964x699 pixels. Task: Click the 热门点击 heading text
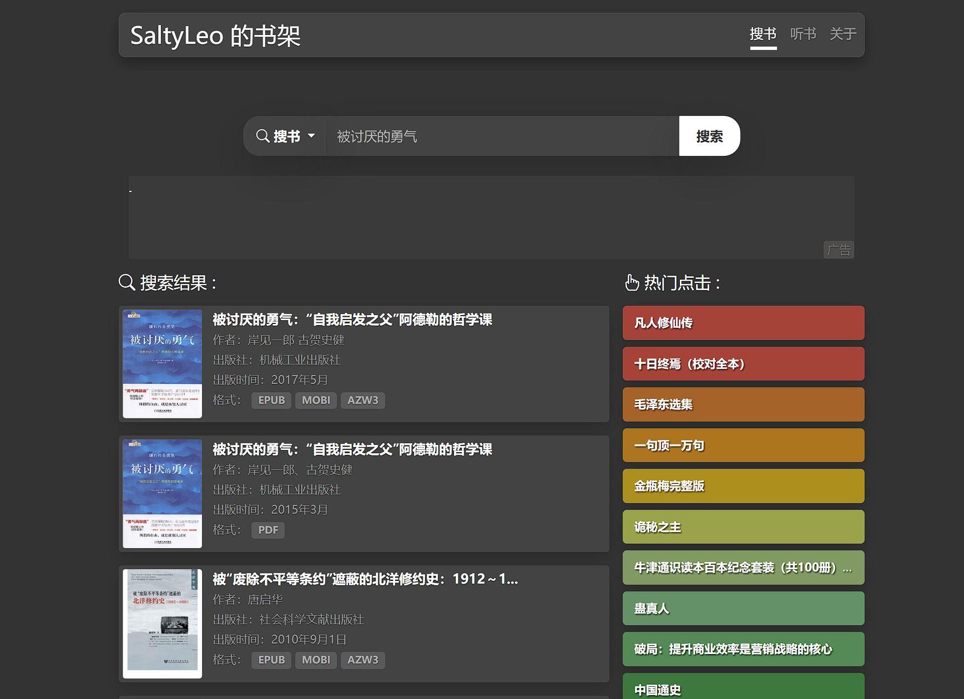682,283
